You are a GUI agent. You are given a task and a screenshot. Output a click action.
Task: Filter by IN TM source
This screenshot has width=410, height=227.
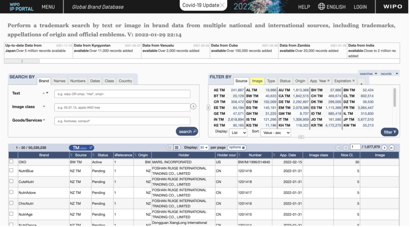click(x=229, y=119)
